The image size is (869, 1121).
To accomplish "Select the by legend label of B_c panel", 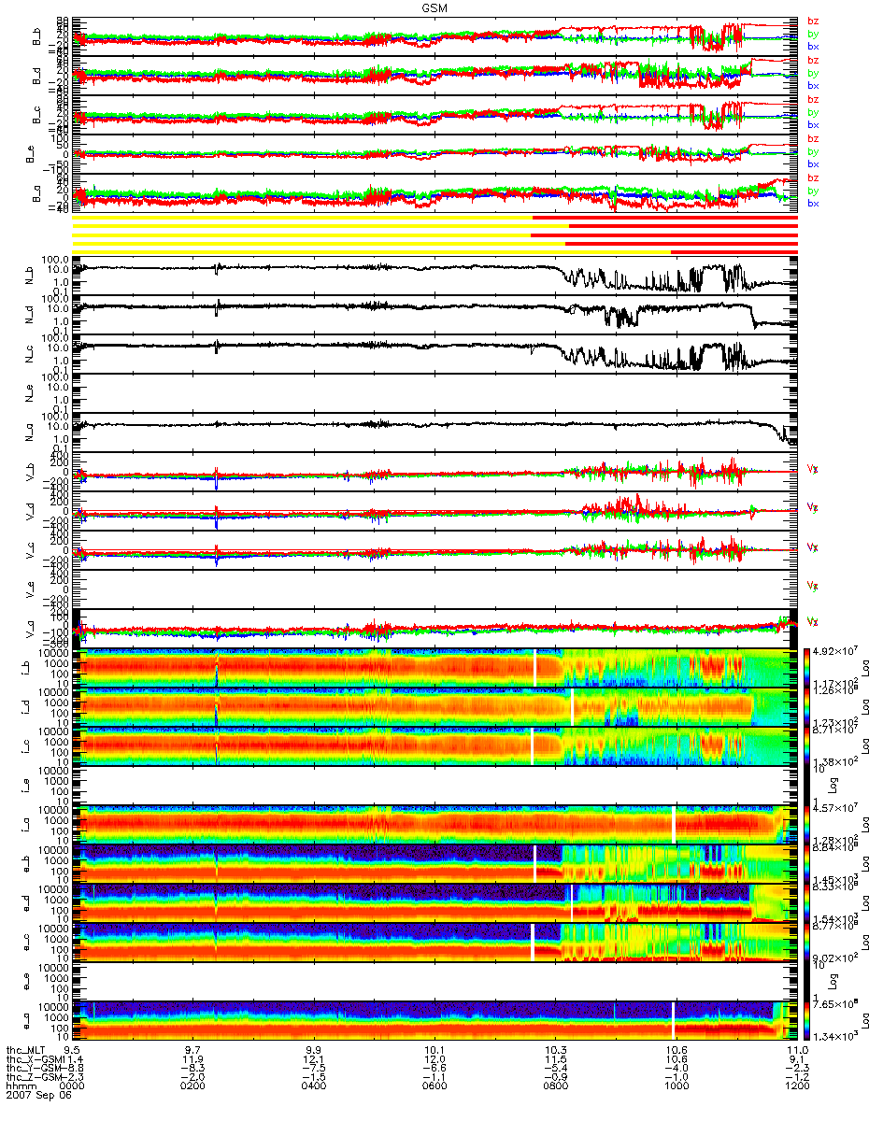I will coord(813,112).
